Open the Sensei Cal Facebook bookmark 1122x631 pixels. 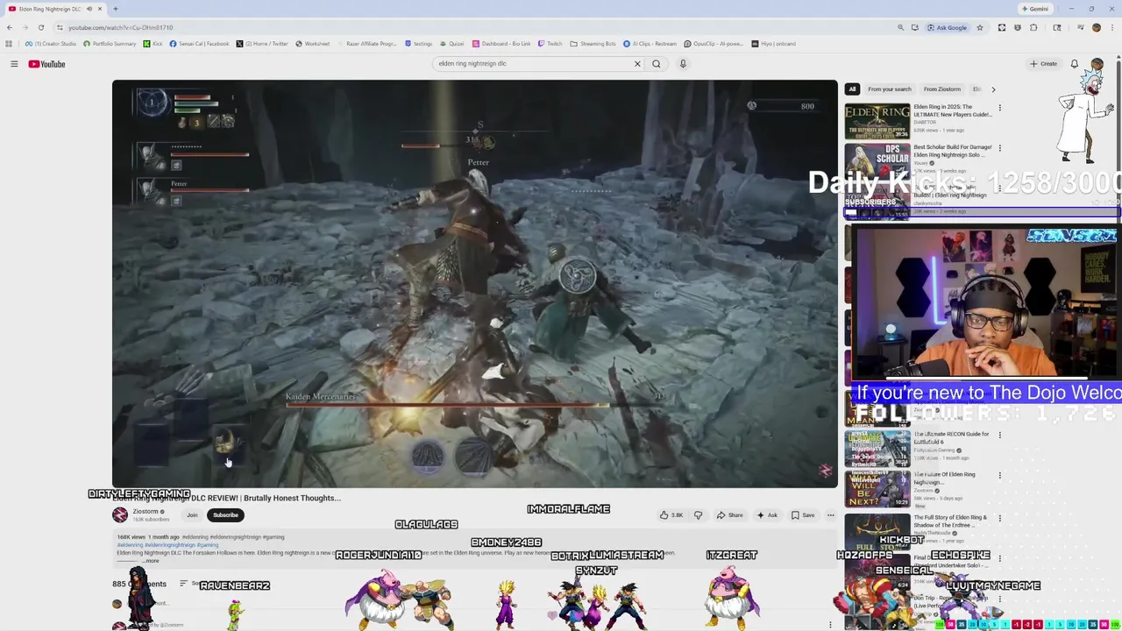(x=199, y=44)
